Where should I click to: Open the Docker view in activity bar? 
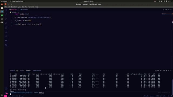point(6,40)
